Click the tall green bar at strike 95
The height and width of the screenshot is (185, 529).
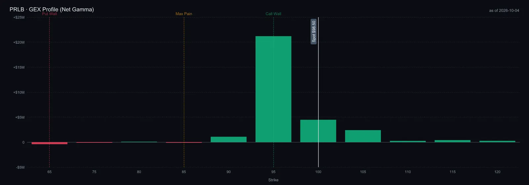point(273,89)
